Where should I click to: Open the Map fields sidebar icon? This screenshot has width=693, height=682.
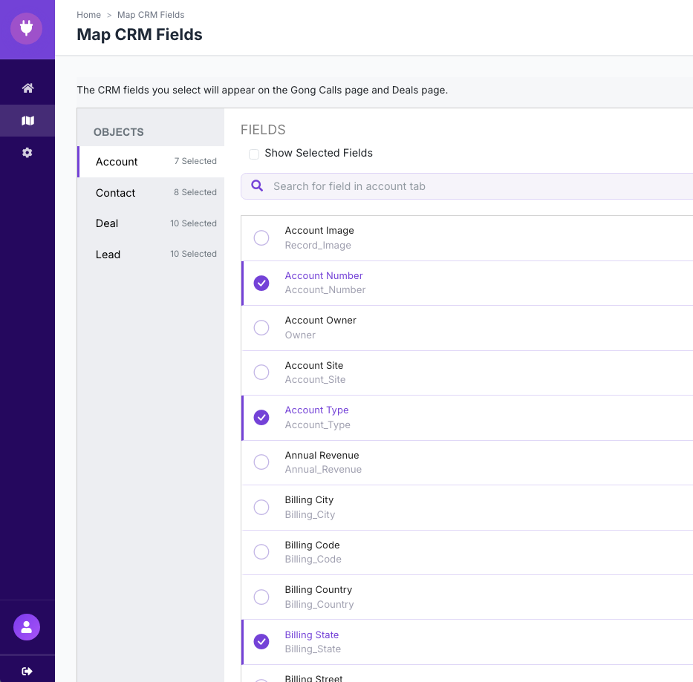click(27, 120)
